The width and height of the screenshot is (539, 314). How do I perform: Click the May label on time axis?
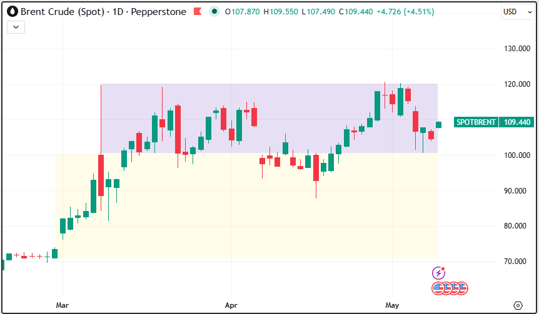(392, 305)
